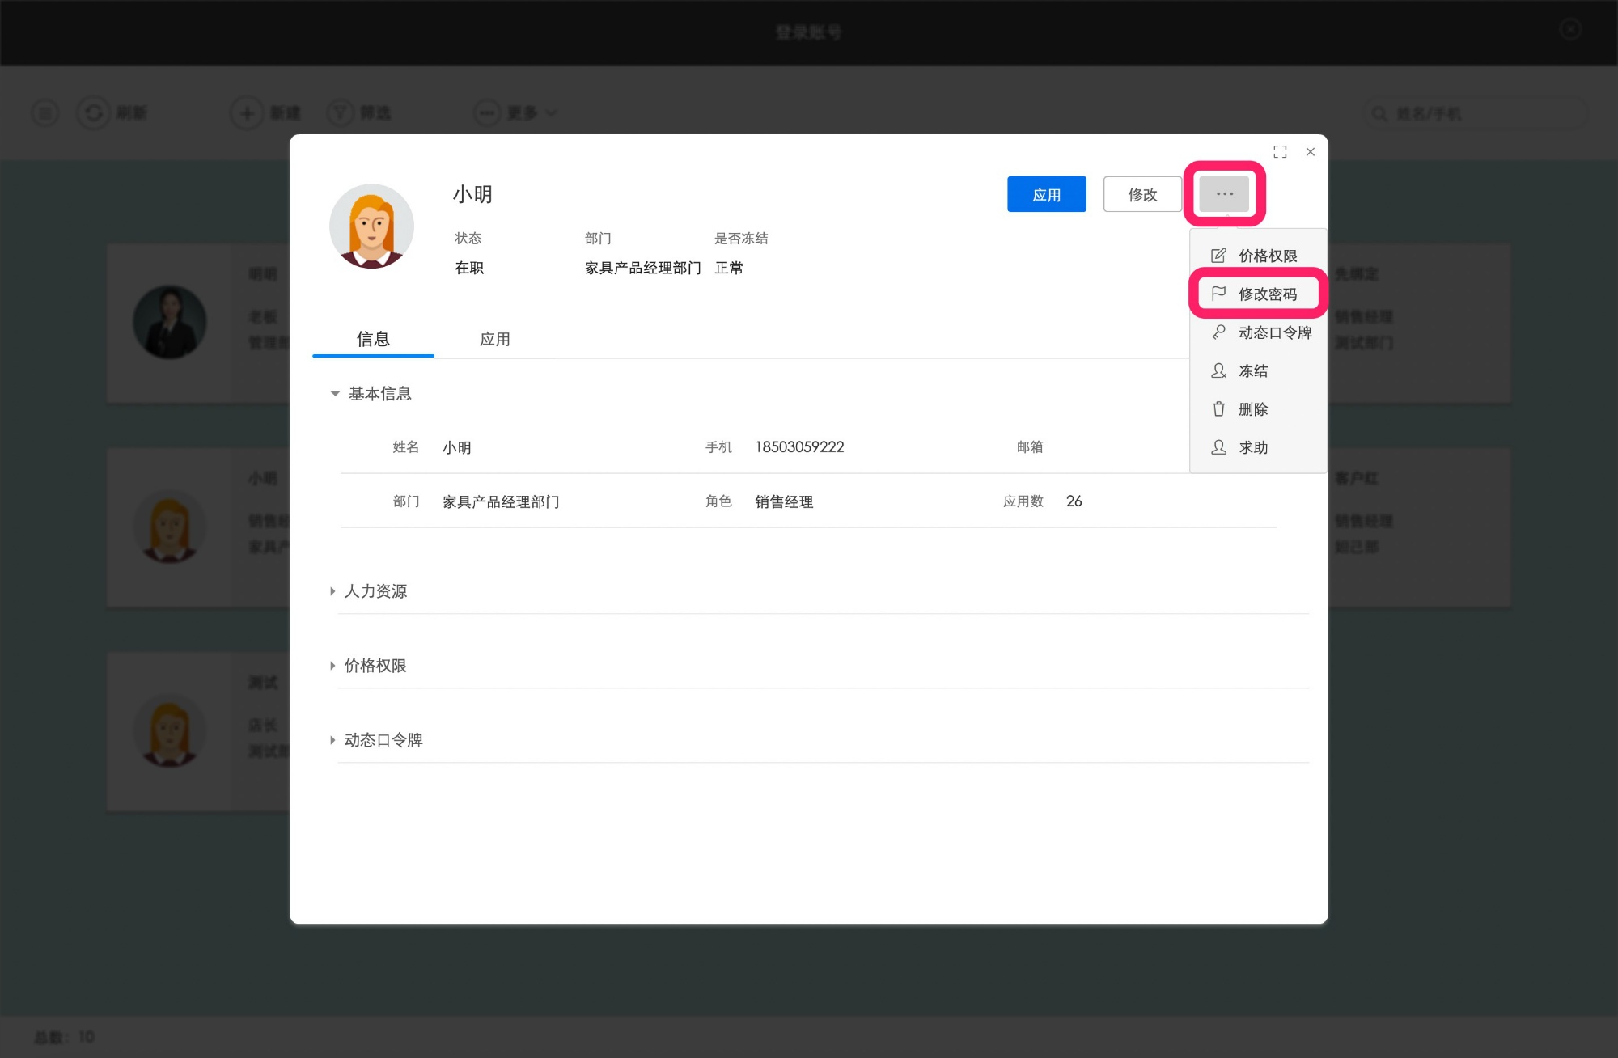
Task: Click the user icon beside 冻结
Action: pos(1218,370)
